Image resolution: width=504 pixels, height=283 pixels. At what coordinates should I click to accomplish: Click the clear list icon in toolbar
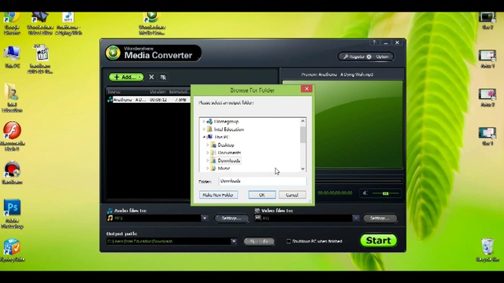[163, 77]
